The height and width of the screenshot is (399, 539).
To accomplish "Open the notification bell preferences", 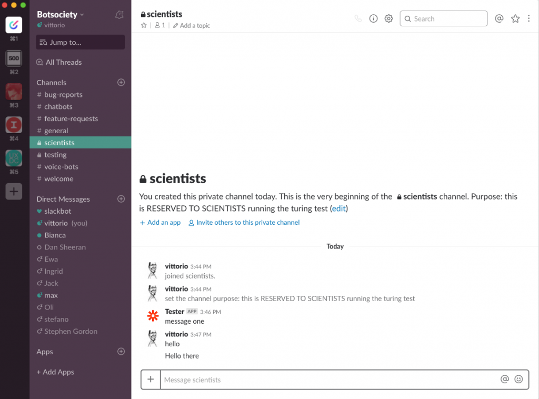I will (x=119, y=15).
